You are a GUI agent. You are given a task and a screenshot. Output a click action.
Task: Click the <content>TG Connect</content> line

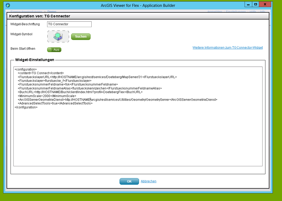pyautogui.click(x=41, y=73)
